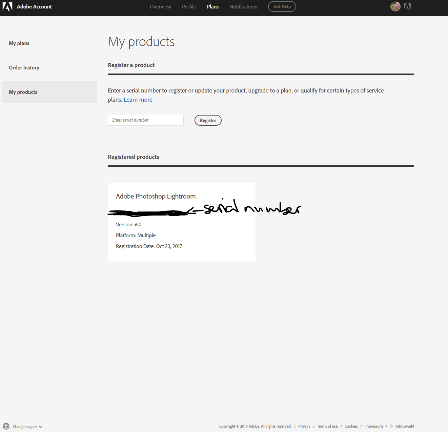
Task: Open the Overview tab
Action: (x=160, y=6)
